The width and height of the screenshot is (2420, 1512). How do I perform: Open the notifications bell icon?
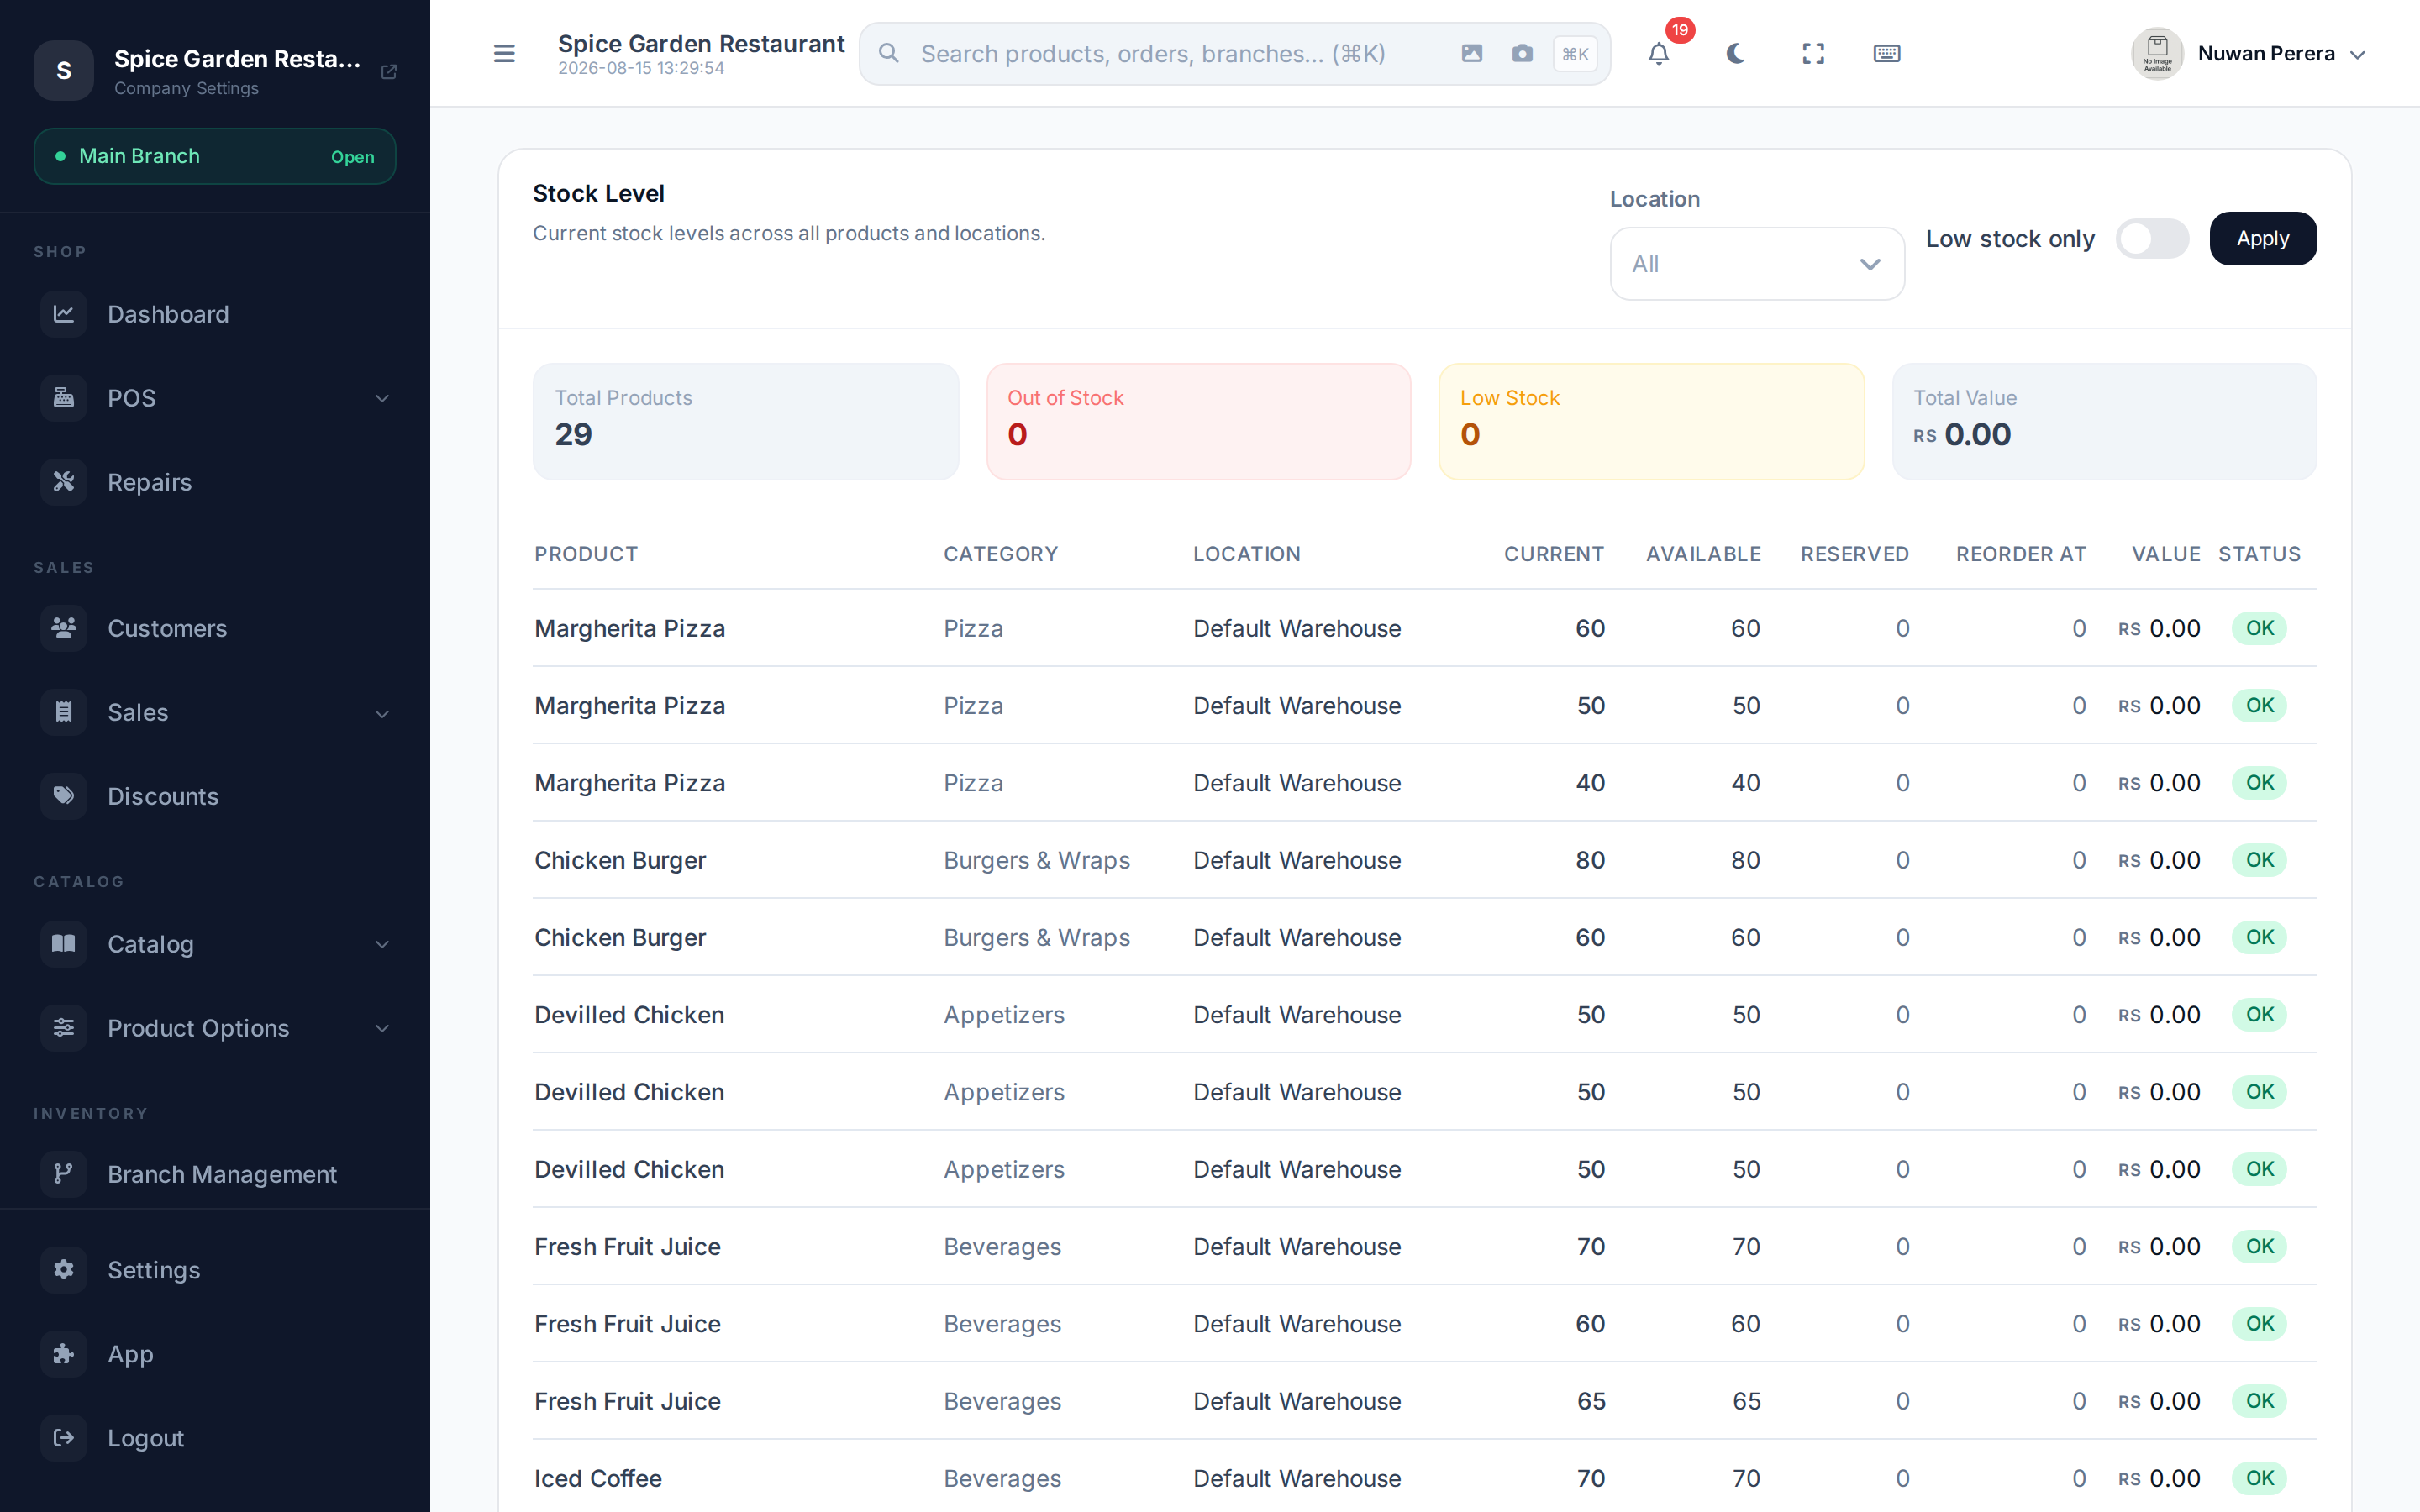pyautogui.click(x=1658, y=53)
